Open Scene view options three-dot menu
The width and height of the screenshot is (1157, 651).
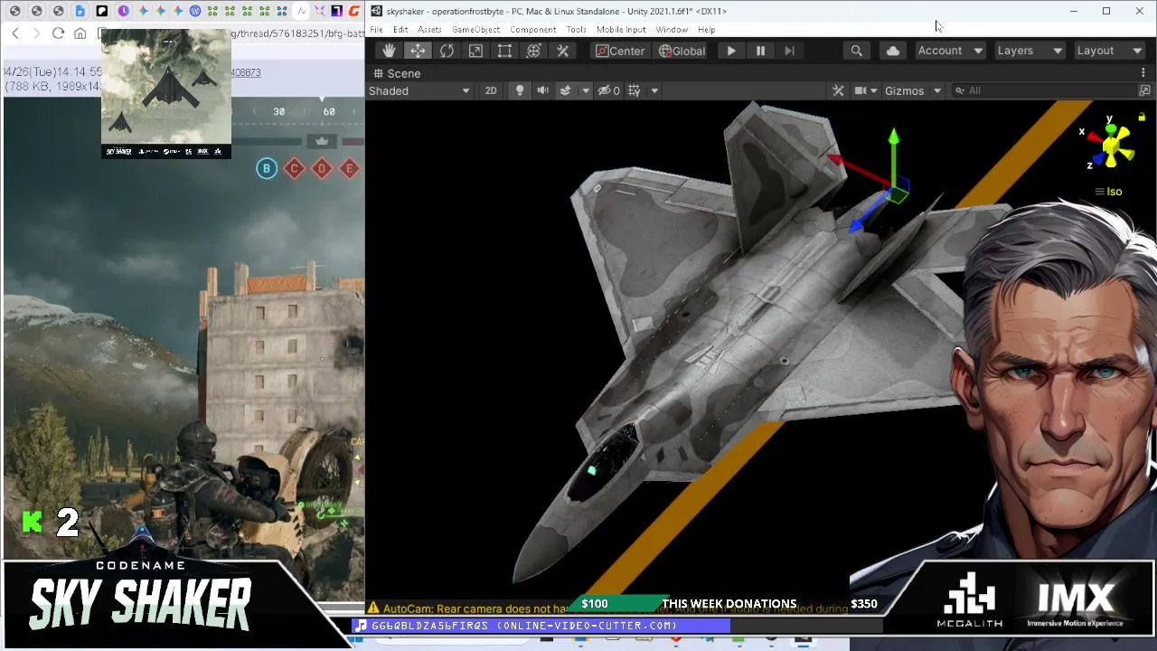1143,73
